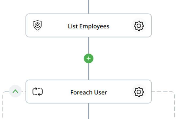Viewport: 188px width, 119px height.
Task: Click the shield-user icon on List Employees
Action: tap(38, 26)
